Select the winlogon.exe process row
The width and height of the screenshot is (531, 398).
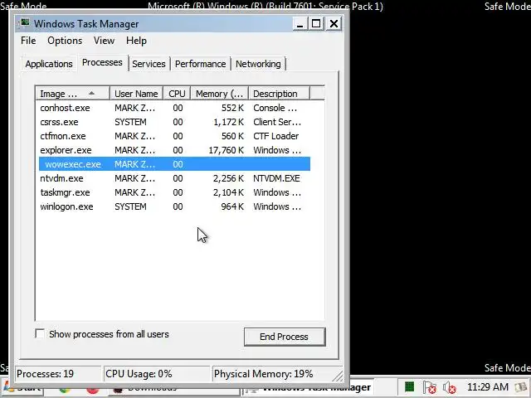point(174,206)
